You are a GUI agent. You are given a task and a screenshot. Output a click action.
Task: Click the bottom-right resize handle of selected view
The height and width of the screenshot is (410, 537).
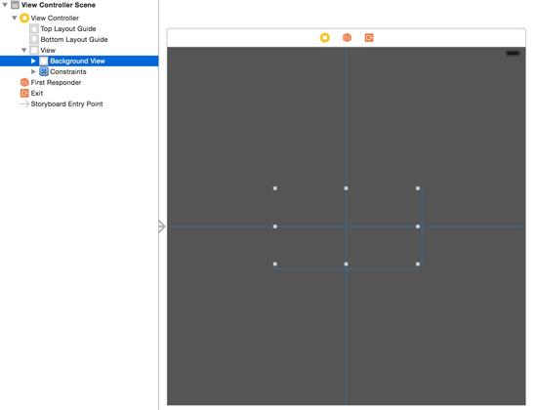click(x=418, y=265)
